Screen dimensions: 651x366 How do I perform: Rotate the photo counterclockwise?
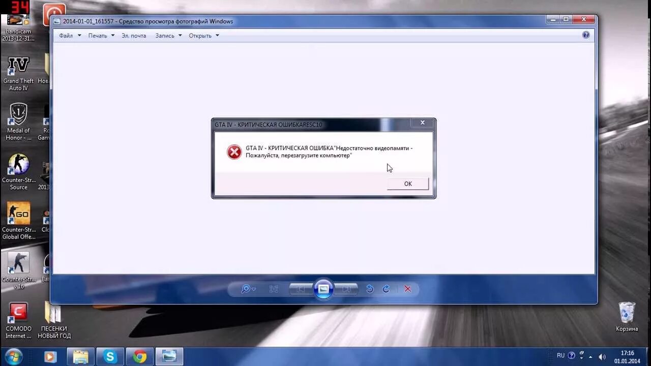point(370,289)
